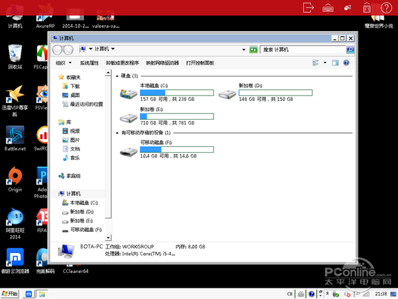The image size is (398, 299).
Task: Click the 搜索 计算机 search box
Action: click(x=303, y=50)
